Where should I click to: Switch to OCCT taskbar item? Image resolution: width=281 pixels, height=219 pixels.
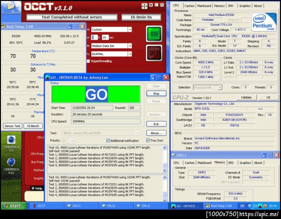(46, 206)
